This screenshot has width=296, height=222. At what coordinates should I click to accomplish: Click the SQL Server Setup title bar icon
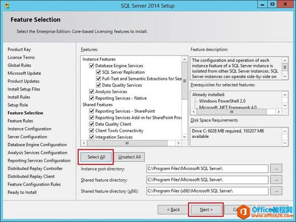7,6
